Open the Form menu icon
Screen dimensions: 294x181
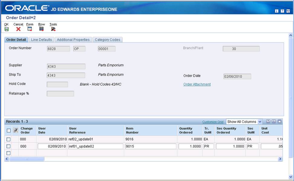coord(30,29)
